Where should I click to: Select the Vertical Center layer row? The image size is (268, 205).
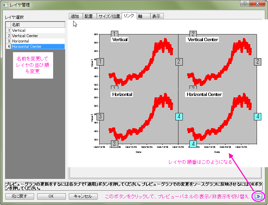(35, 35)
